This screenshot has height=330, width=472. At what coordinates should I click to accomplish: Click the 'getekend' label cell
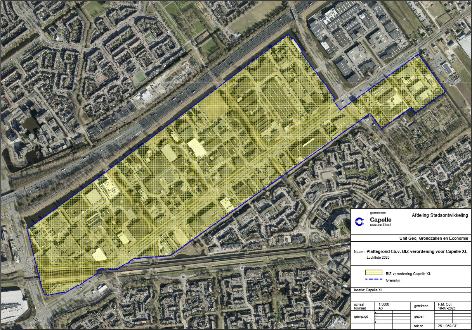(421, 306)
